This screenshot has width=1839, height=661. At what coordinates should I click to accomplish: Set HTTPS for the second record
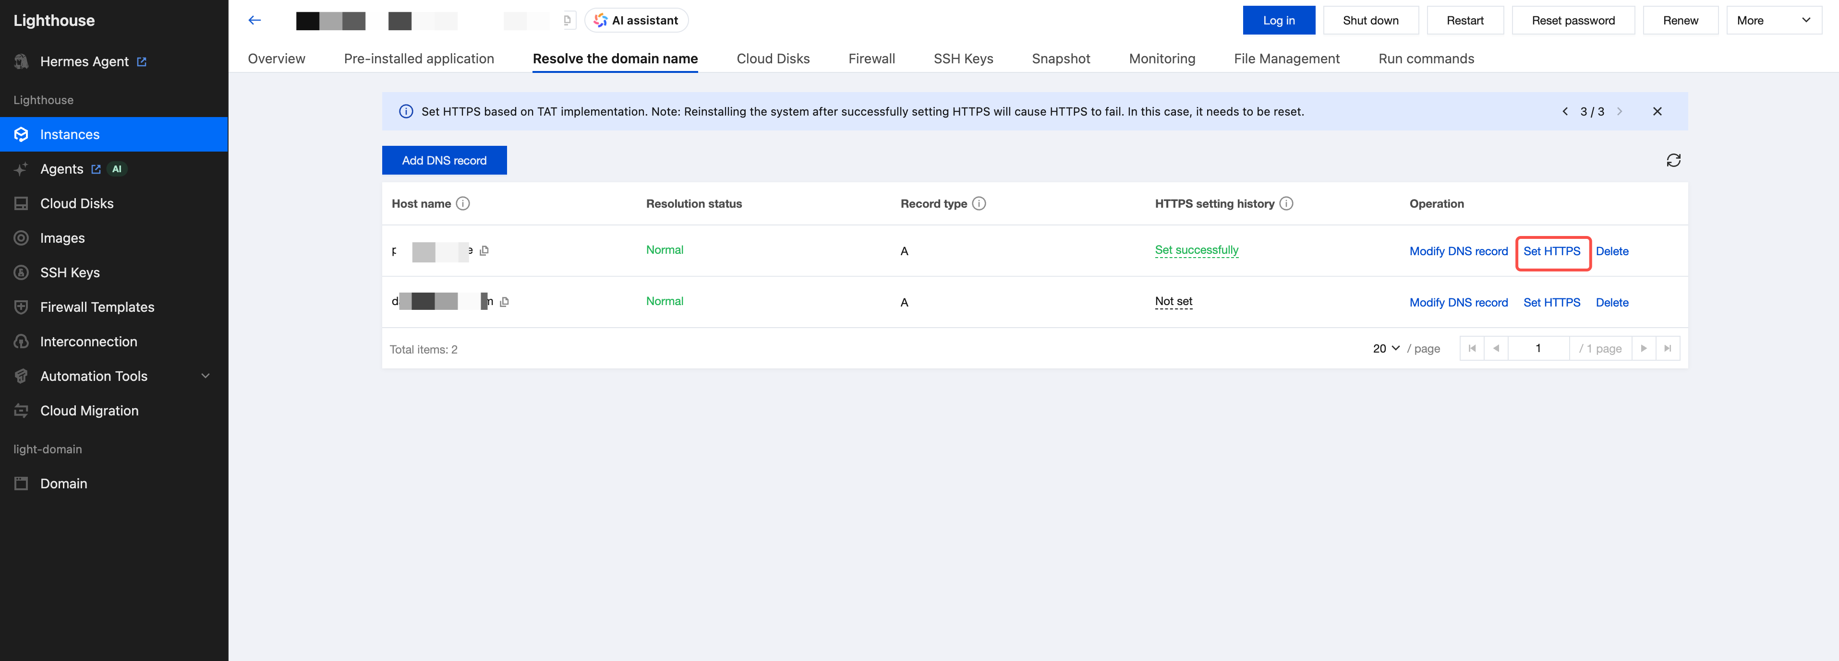(1551, 302)
